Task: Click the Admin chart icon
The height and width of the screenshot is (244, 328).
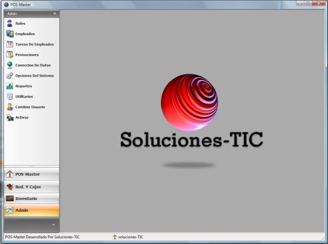Action: [10, 210]
